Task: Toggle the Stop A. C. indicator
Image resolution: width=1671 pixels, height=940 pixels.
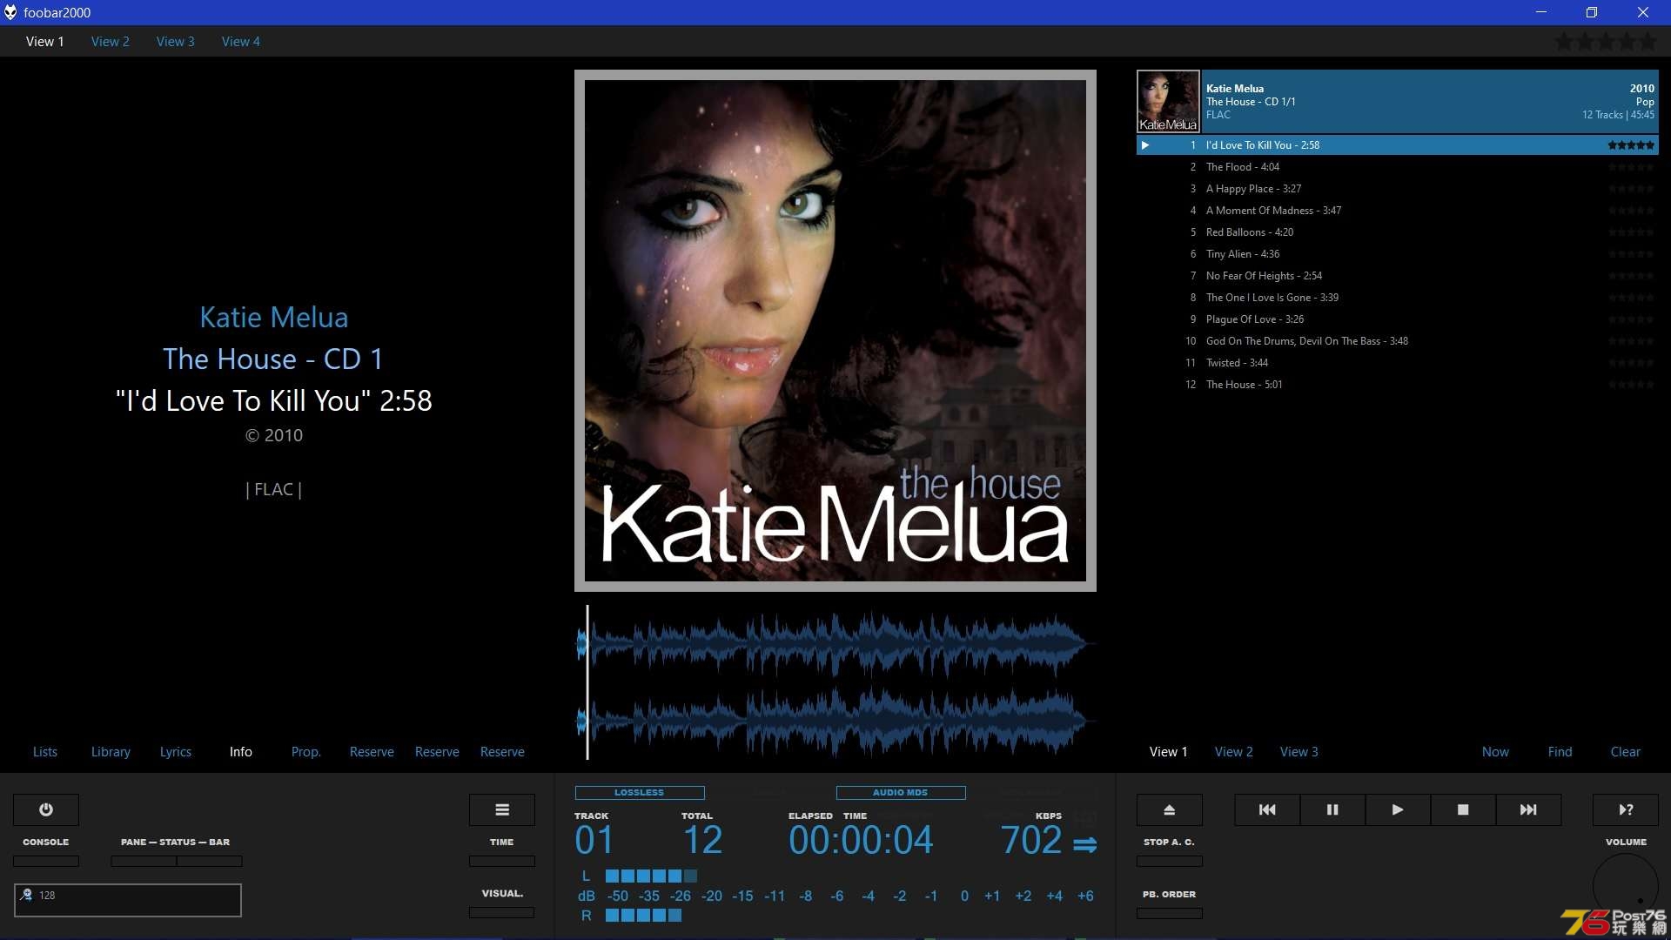Action: tap(1170, 861)
